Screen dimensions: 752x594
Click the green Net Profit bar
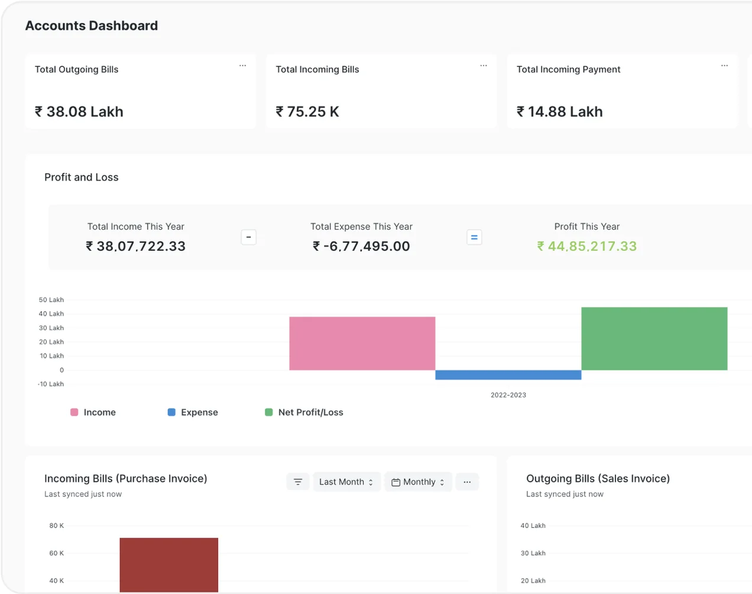click(x=654, y=339)
